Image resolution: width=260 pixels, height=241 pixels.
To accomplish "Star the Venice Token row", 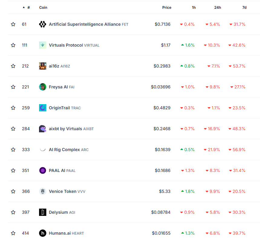I will [13, 191].
